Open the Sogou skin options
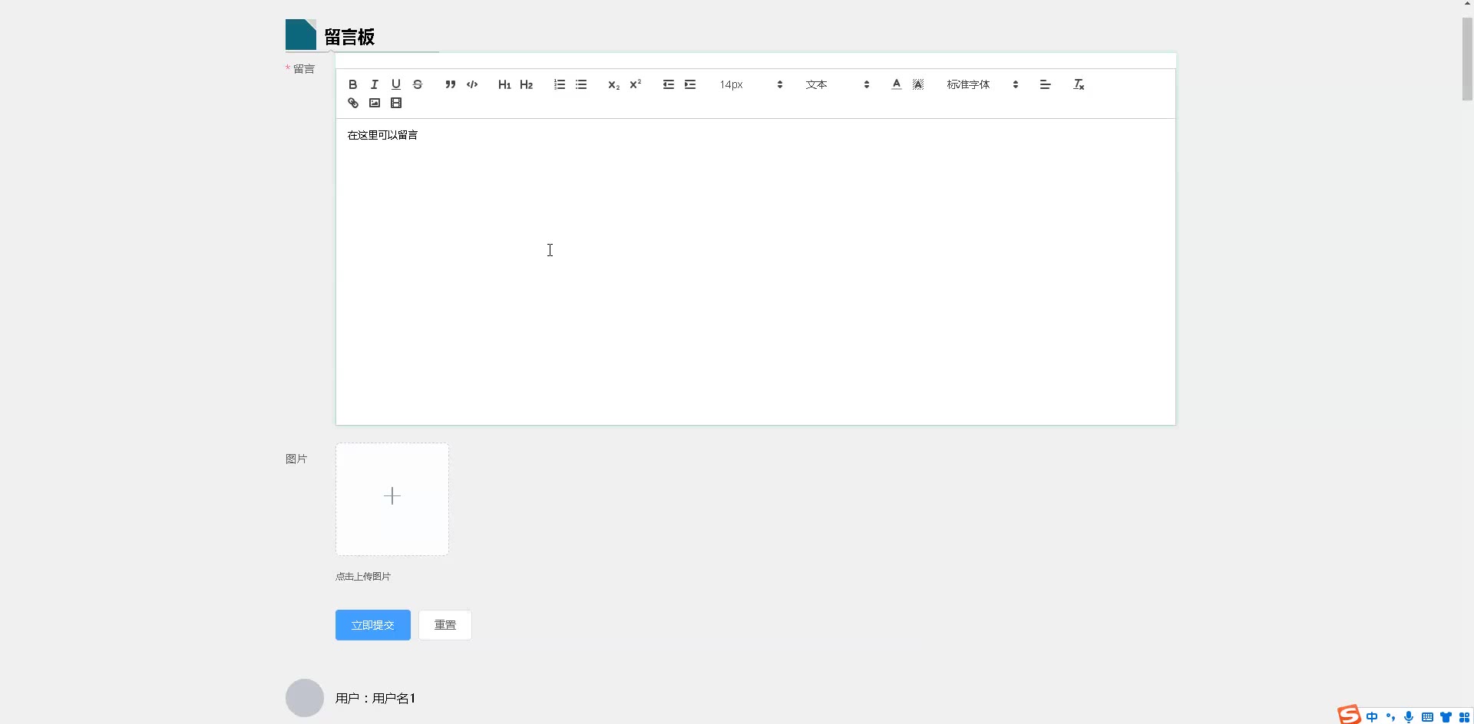The width and height of the screenshot is (1474, 724). tap(1446, 717)
